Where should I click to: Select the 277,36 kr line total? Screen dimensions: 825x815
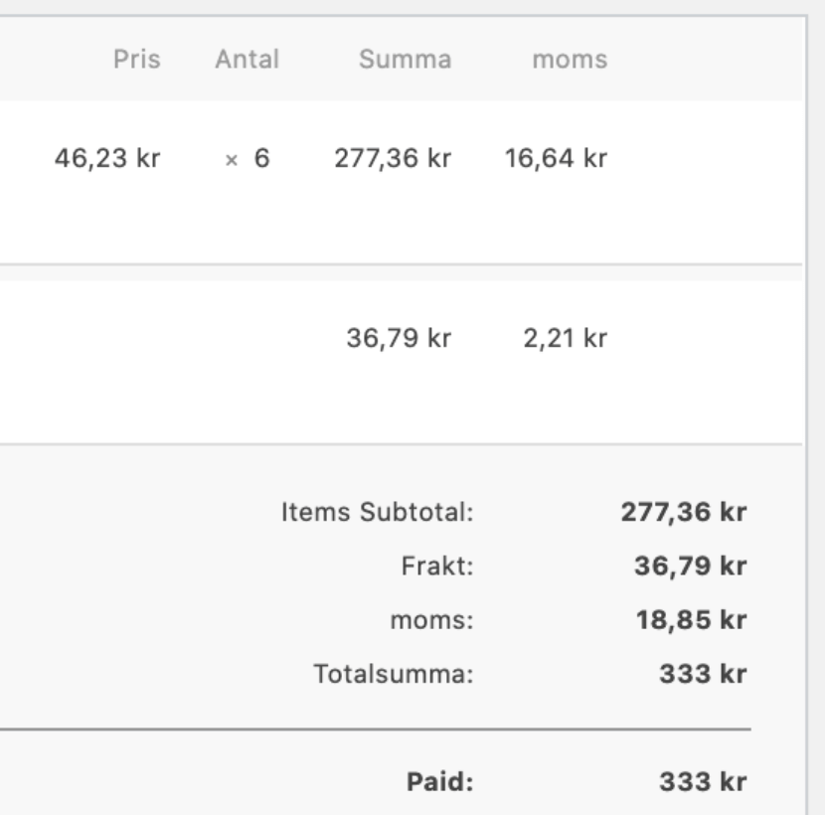point(393,158)
